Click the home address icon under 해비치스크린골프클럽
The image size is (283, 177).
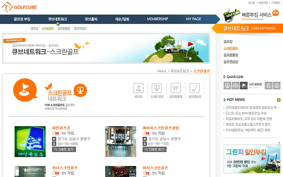click(x=145, y=139)
